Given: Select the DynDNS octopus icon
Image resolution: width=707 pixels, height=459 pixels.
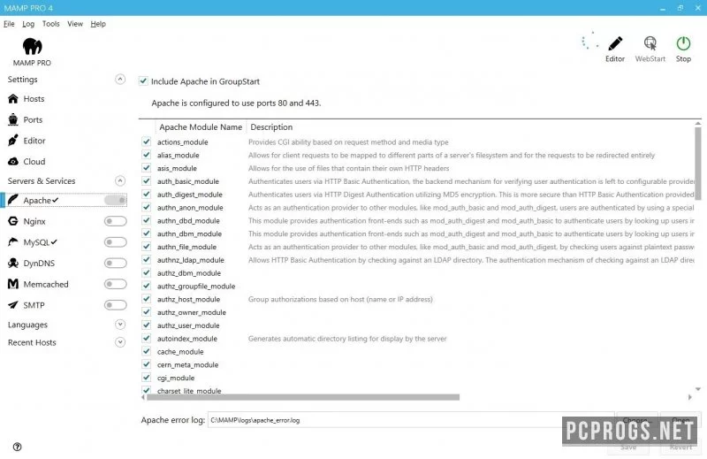Looking at the screenshot, I should pyautogui.click(x=13, y=264).
